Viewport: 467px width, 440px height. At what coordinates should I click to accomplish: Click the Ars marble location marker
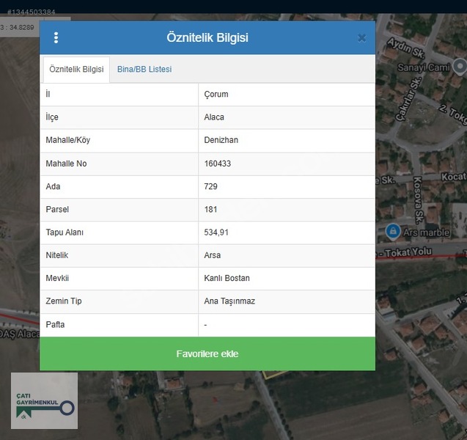point(393,232)
